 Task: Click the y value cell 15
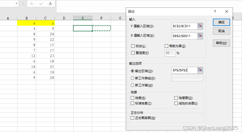pos(45,45)
